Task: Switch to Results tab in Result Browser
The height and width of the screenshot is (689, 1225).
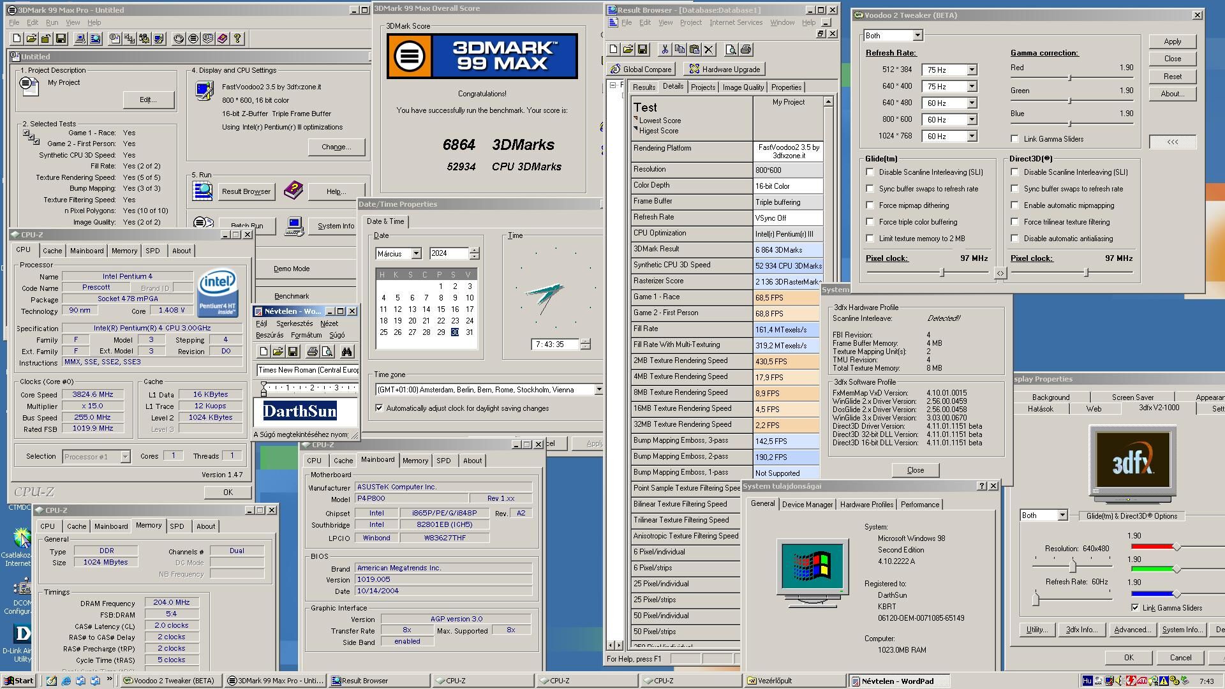Action: coord(644,87)
